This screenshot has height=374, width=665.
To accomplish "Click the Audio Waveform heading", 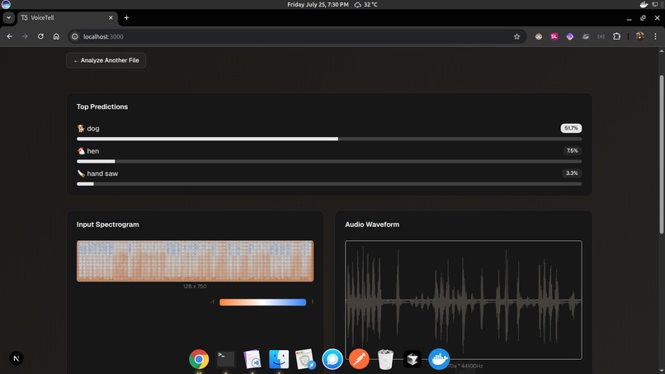I will tap(372, 225).
